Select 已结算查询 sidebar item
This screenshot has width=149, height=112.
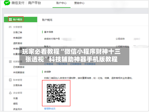tap(19, 67)
